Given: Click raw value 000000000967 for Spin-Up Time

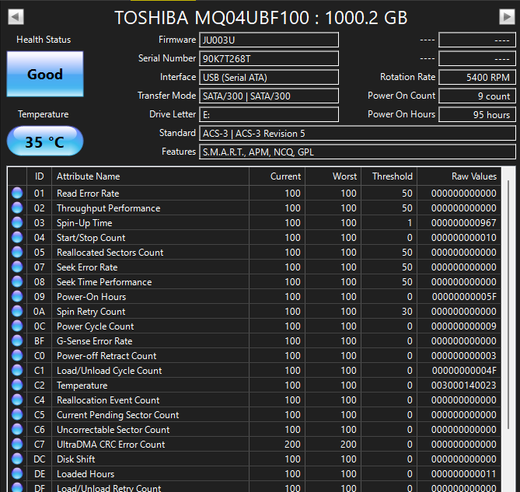Looking at the screenshot, I should pyautogui.click(x=463, y=223).
